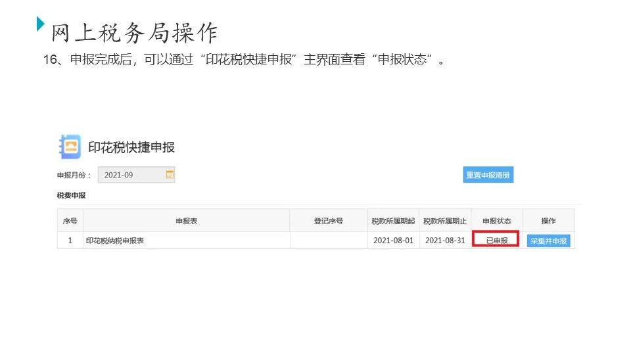Image resolution: width=631 pixels, height=355 pixels.
Task: Click the 采集并申报 button
Action: (548, 241)
